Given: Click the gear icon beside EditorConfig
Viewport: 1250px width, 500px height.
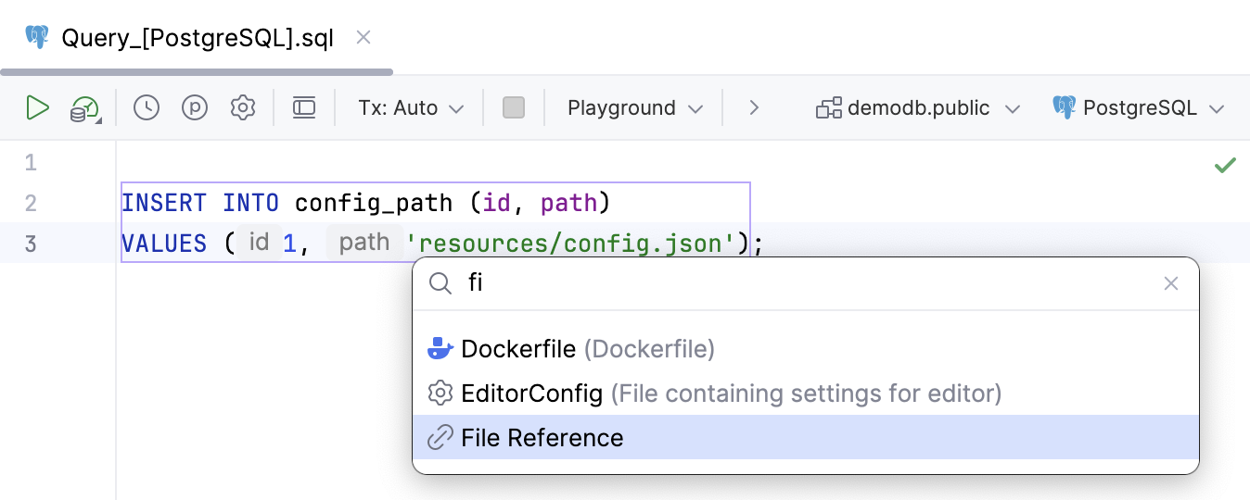Looking at the screenshot, I should tap(440, 394).
